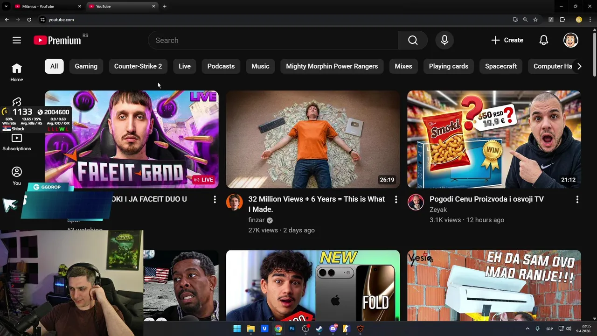
Task: Focus the YouTube search field
Action: [273, 40]
